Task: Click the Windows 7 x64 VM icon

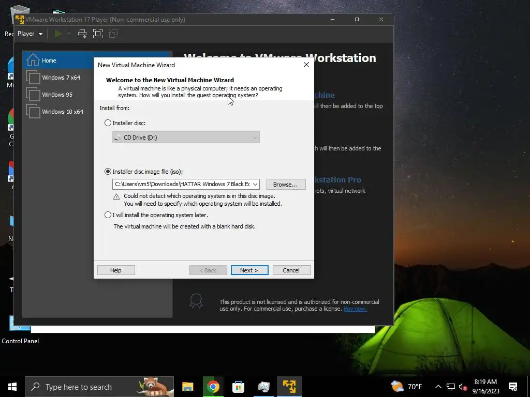Action: [x=33, y=78]
